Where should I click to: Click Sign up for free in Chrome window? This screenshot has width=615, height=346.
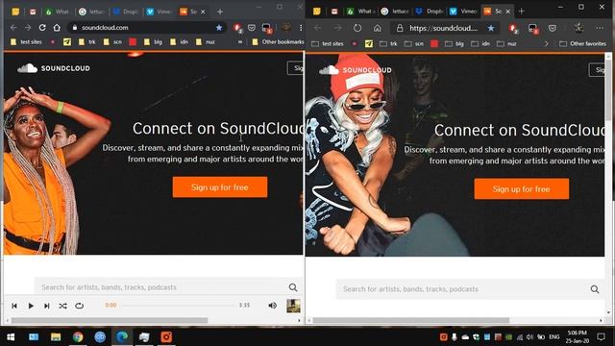point(220,187)
